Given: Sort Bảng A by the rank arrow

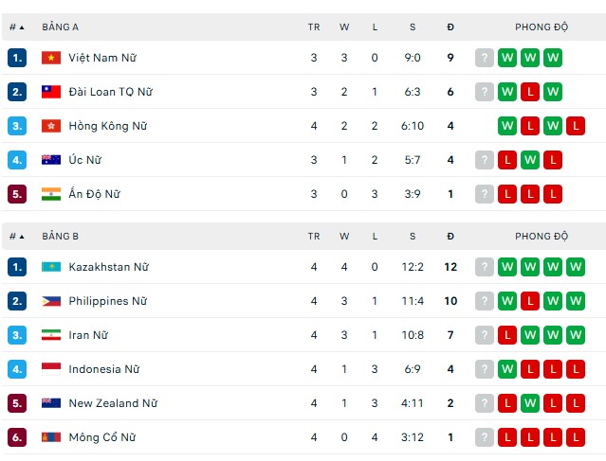Looking at the screenshot, I should pyautogui.click(x=17, y=27).
